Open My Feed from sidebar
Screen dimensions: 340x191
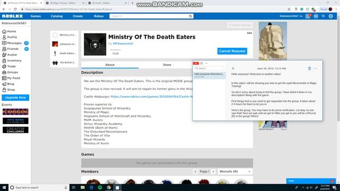click(x=11, y=78)
